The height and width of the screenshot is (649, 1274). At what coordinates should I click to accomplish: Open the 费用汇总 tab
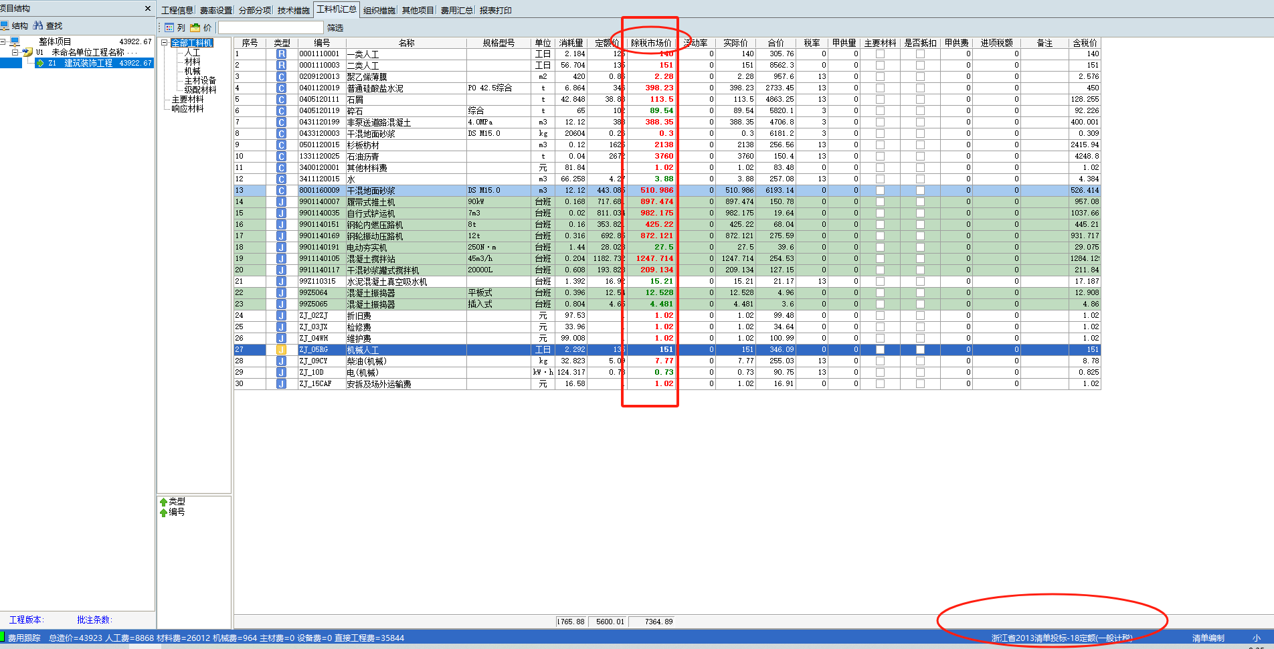[x=457, y=10]
